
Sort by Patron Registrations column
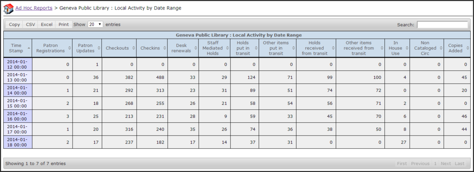(52, 48)
